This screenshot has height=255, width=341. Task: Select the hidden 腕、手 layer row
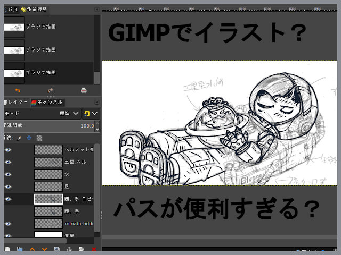click(x=48, y=211)
